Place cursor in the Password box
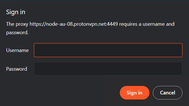Image resolution: width=189 pixels, height=106 pixels. (108, 69)
